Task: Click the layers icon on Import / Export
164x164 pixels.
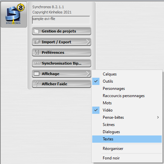Action: click(37, 42)
